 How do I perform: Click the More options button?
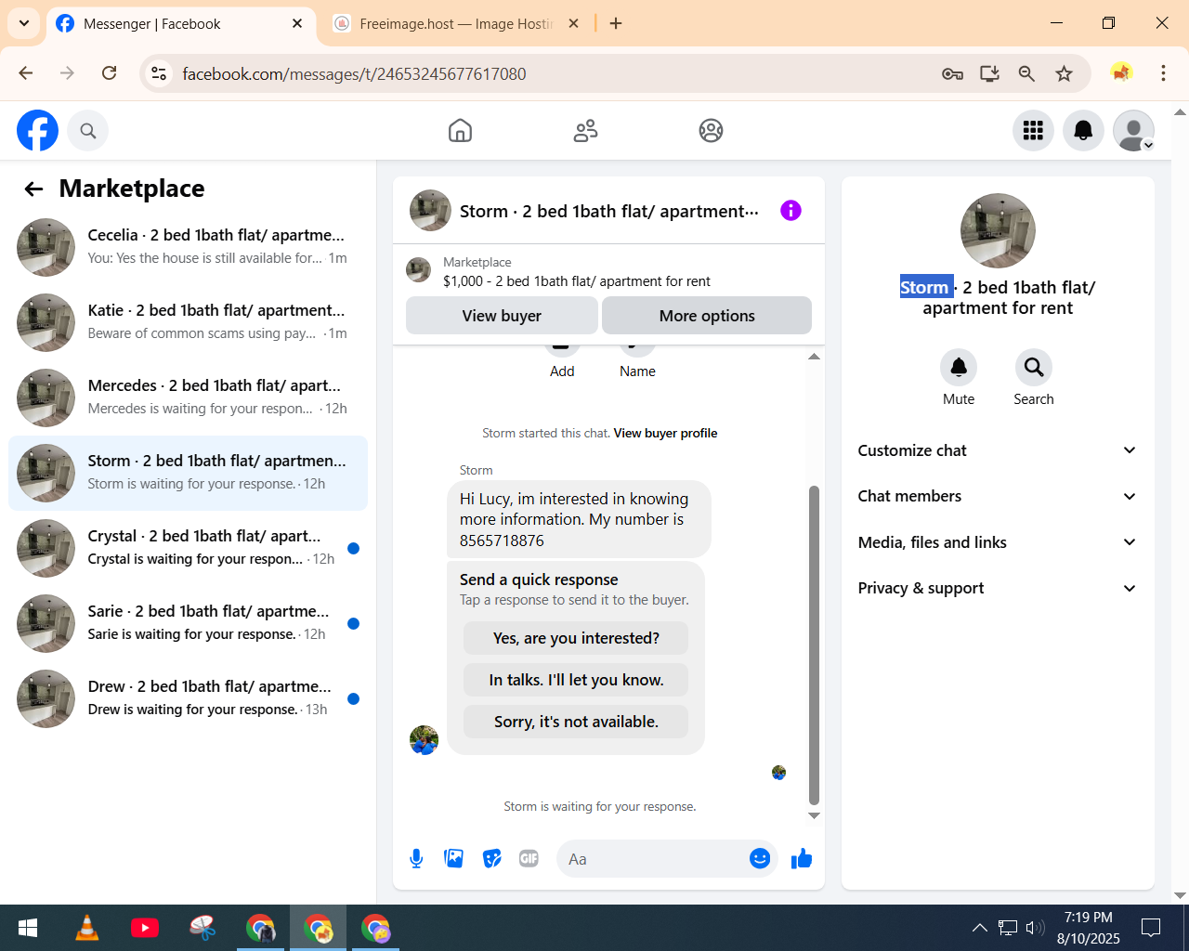point(707,316)
